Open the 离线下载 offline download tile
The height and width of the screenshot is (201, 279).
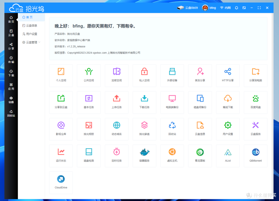tap(228, 102)
